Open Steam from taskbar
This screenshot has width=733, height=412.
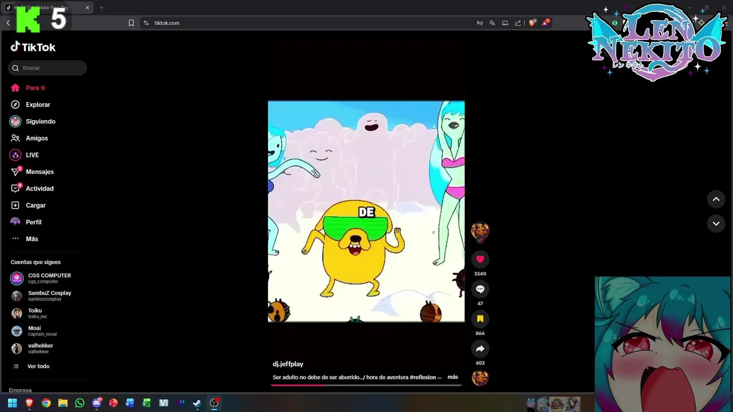coord(197,403)
